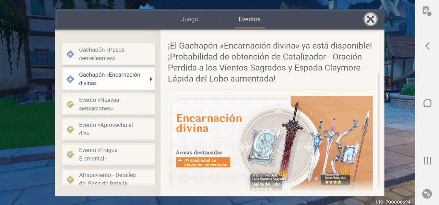Click the announcement headline text

click(x=270, y=62)
